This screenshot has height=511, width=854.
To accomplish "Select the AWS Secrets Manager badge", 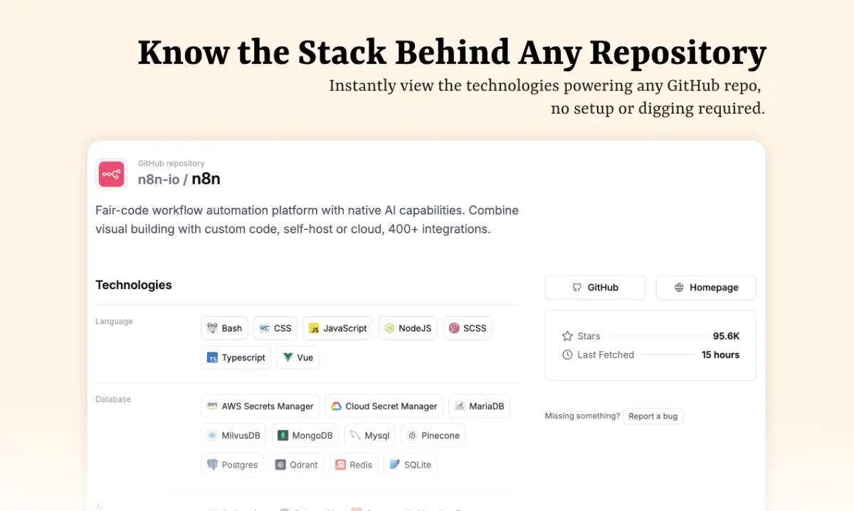I will tap(260, 406).
